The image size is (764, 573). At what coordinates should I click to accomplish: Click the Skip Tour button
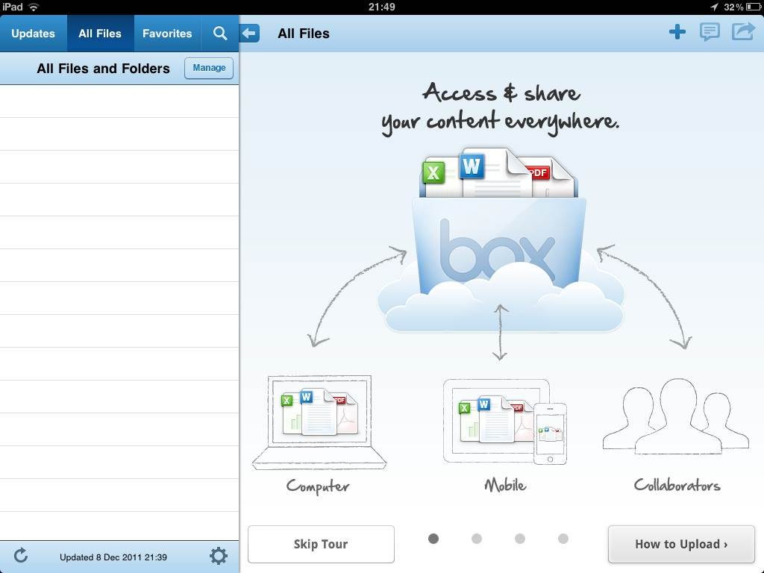321,544
